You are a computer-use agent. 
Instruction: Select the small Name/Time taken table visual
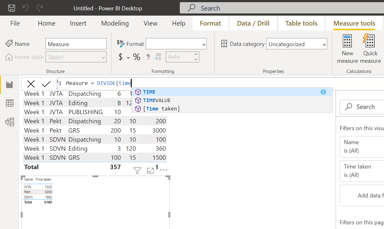[x=96, y=202]
